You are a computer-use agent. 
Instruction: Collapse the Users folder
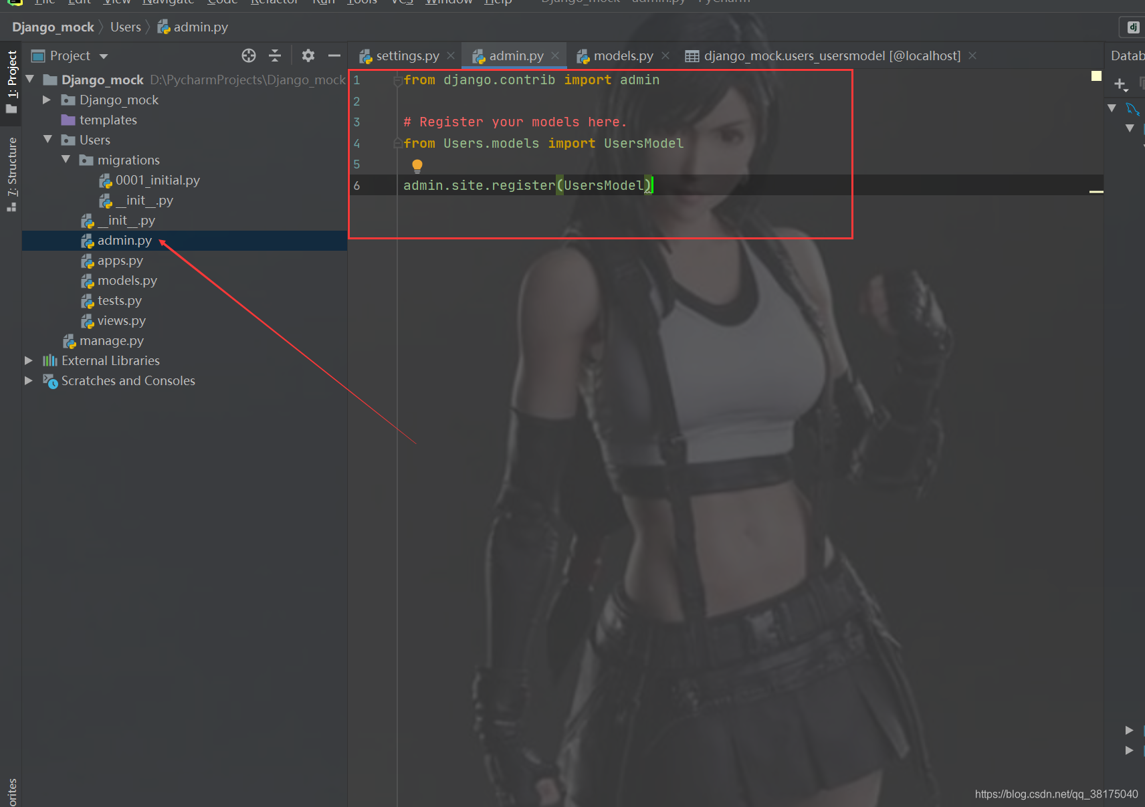click(x=47, y=140)
